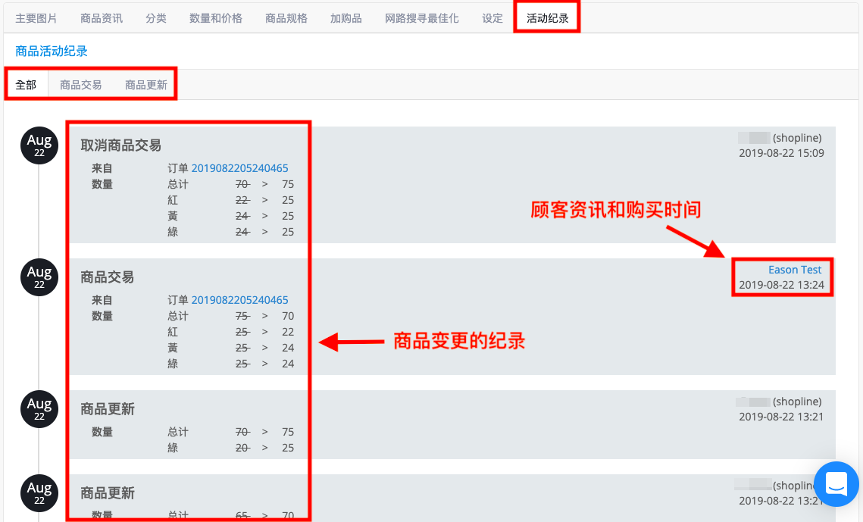Click the (shopline) label in 取消商品交易 entry
This screenshot has height=522, width=863.
tap(797, 138)
